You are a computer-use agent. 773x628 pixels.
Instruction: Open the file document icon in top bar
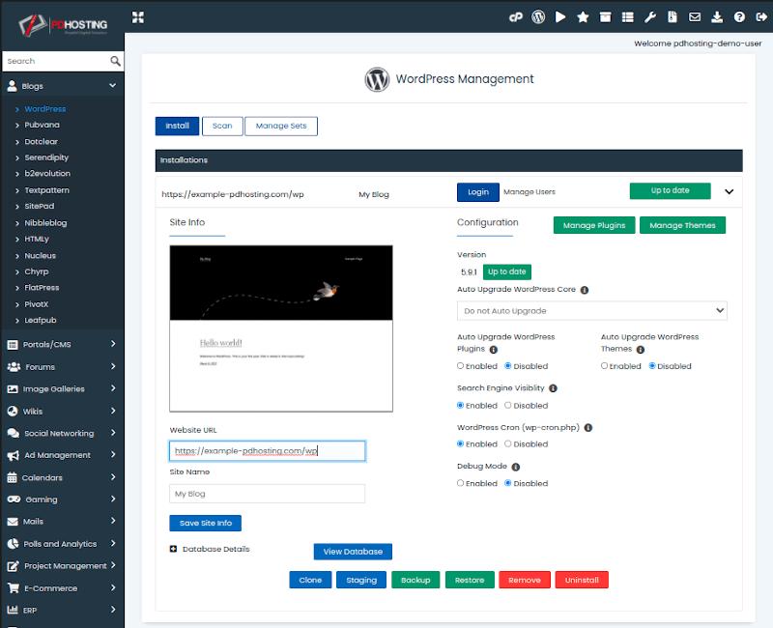(672, 17)
